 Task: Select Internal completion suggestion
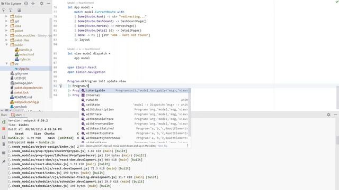(134, 95)
